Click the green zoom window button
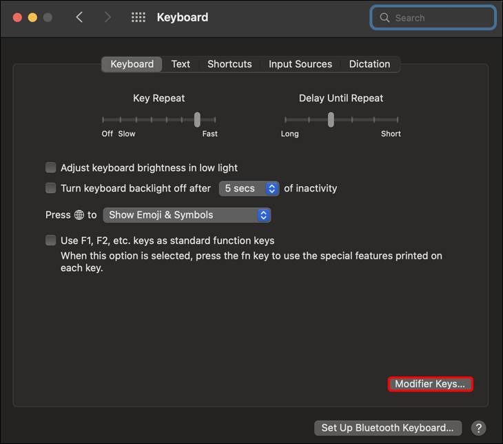This screenshot has height=444, width=503. pos(48,17)
